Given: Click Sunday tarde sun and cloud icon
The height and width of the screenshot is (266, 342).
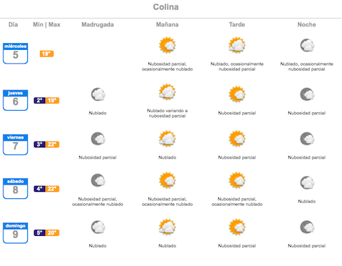Looking at the screenshot, I should [237, 227].
